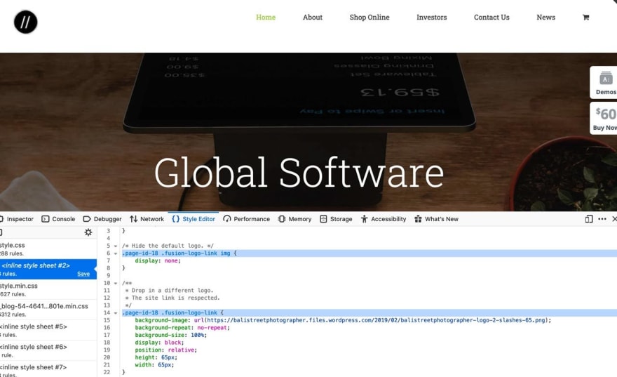The width and height of the screenshot is (617, 377).
Task: Click line number 15 in the gutter
Action: (107, 320)
